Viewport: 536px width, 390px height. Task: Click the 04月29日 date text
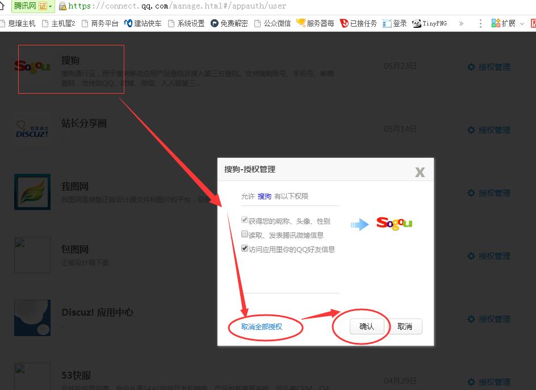click(400, 381)
